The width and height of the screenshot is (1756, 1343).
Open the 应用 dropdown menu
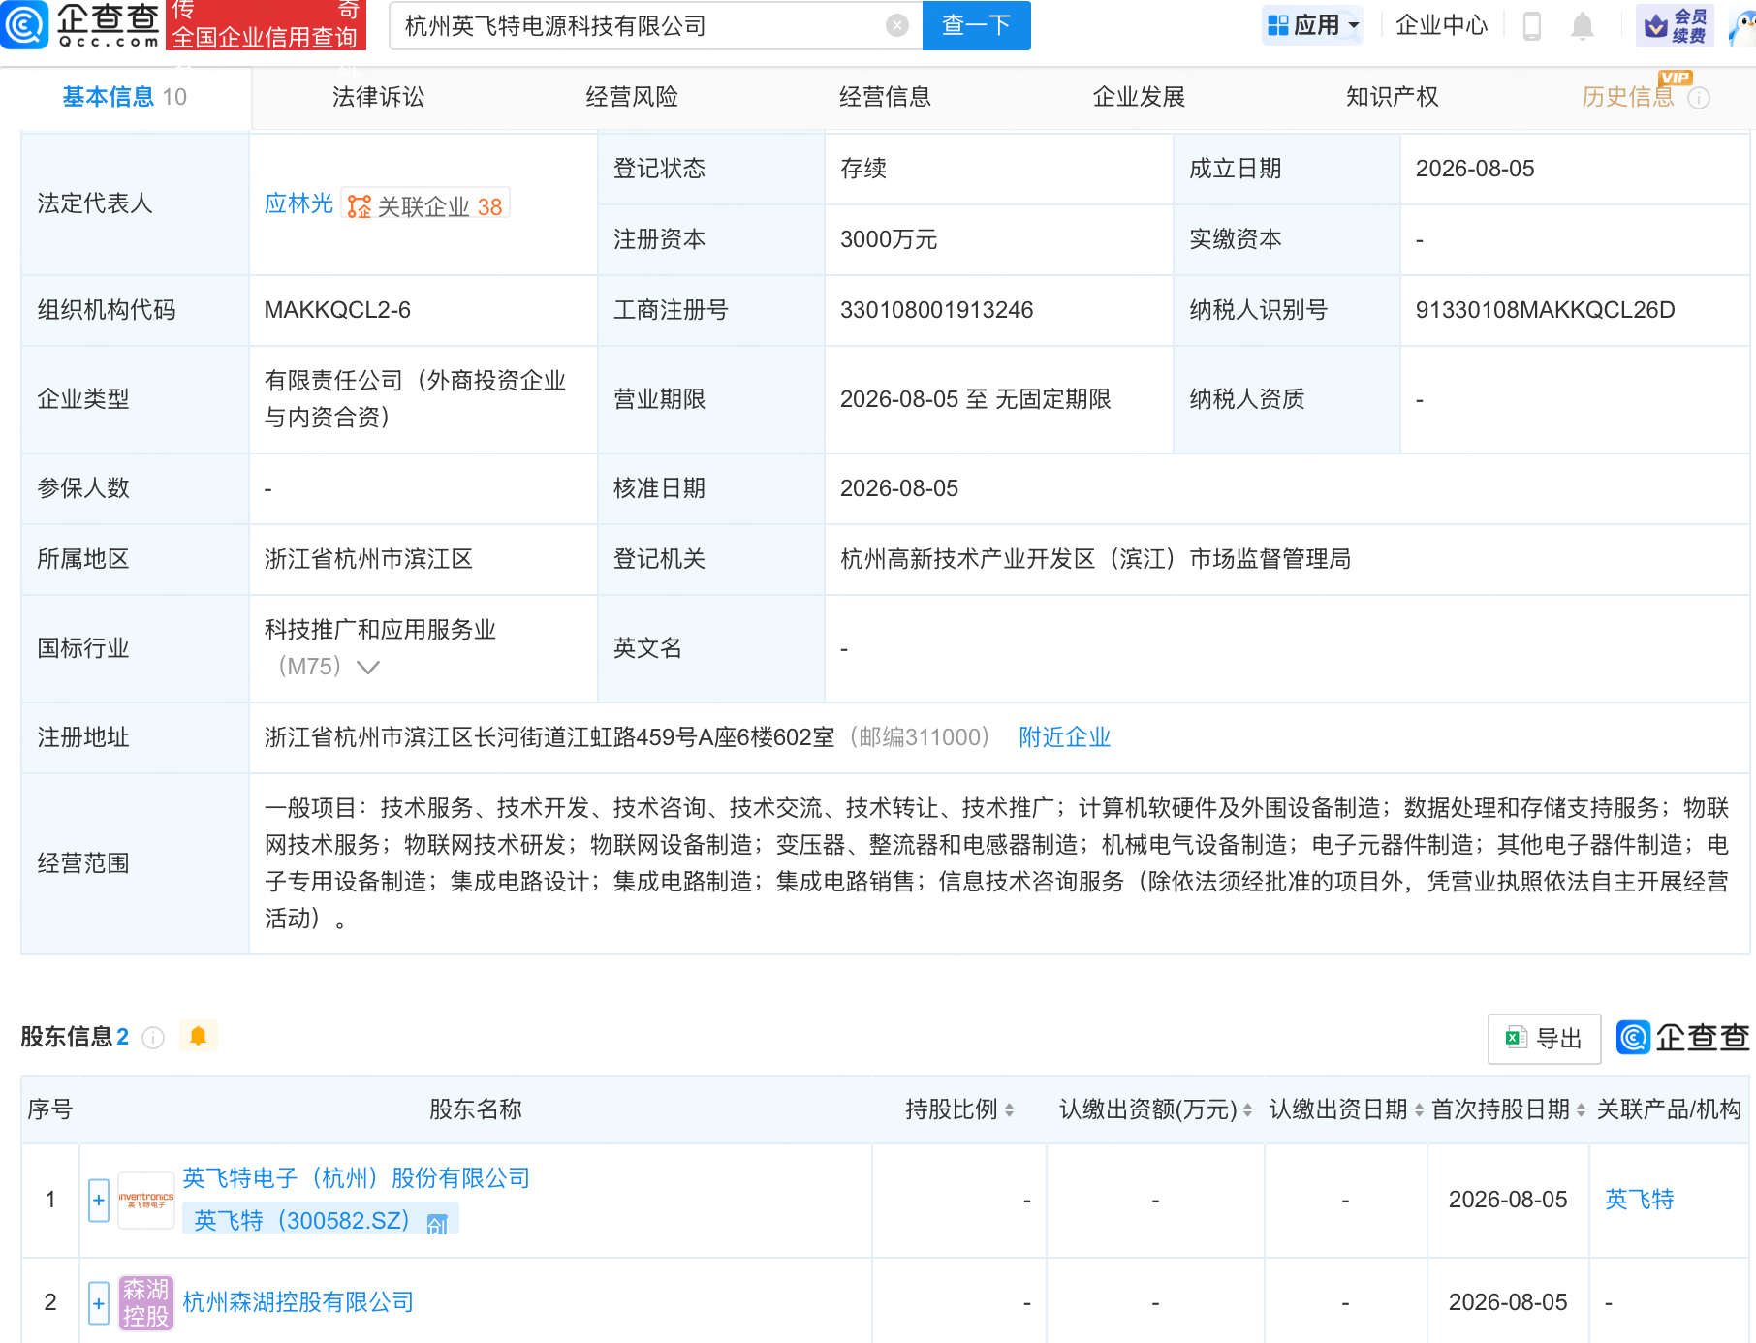1314,25
